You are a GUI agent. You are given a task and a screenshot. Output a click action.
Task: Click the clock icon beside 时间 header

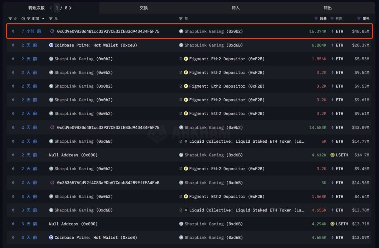pyautogui.click(x=23, y=18)
